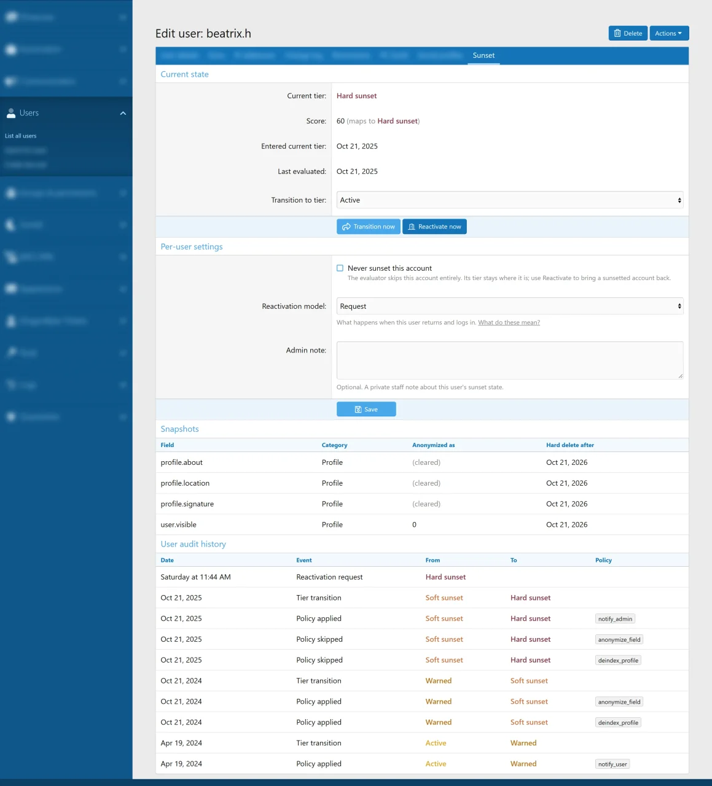712x786 pixels.
Task: Click the Reactivate now button
Action: [434, 227]
